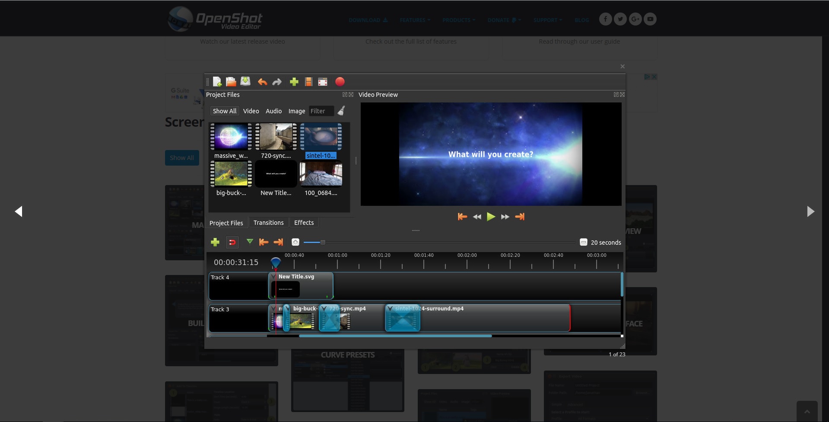This screenshot has height=422, width=829.
Task: Toggle the snapping magnet button
Action: pos(232,242)
